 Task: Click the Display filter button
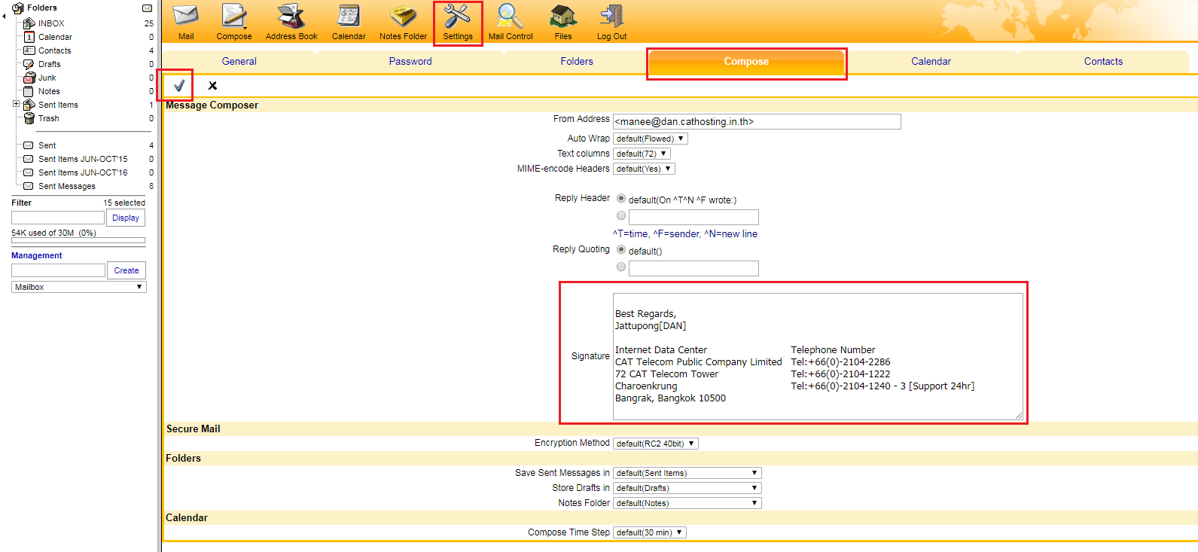[126, 218]
